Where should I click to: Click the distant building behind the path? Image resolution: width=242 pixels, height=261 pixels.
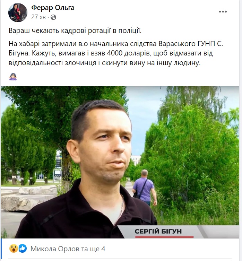tap(136, 160)
